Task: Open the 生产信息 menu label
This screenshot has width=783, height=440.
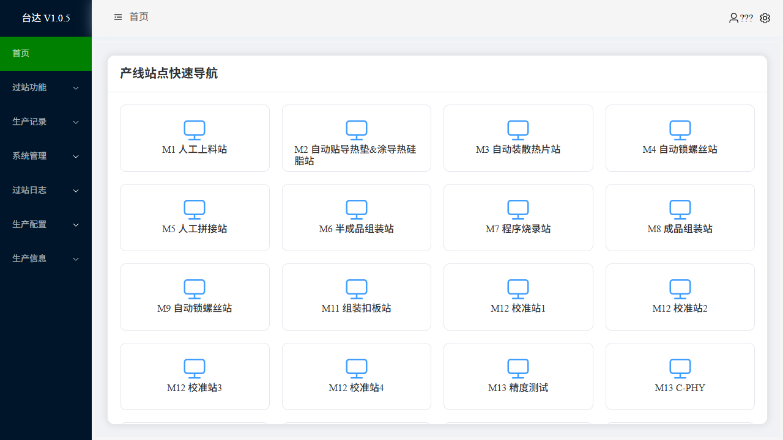Action: click(29, 258)
